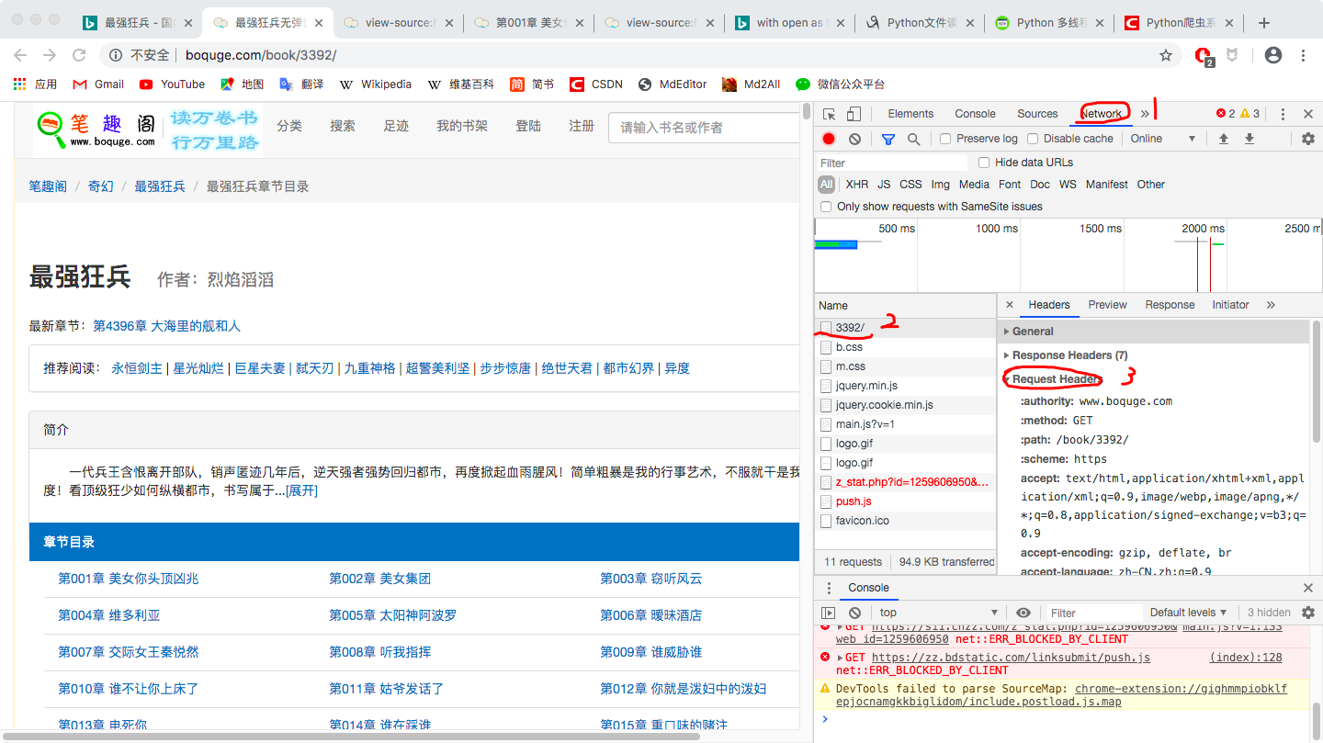Toggle the console sidebar icon
Image resolution: width=1323 pixels, height=743 pixels.
coord(829,613)
